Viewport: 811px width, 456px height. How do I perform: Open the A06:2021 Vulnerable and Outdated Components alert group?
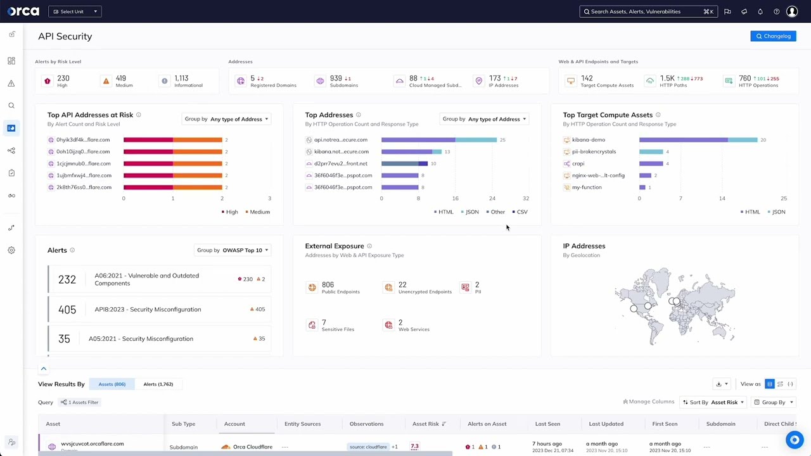pyautogui.click(x=159, y=279)
